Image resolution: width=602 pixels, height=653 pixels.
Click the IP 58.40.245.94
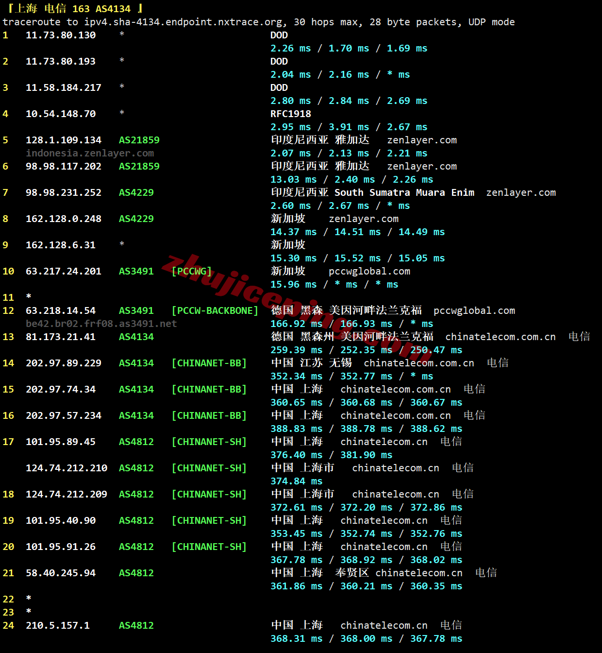pyautogui.click(x=61, y=573)
